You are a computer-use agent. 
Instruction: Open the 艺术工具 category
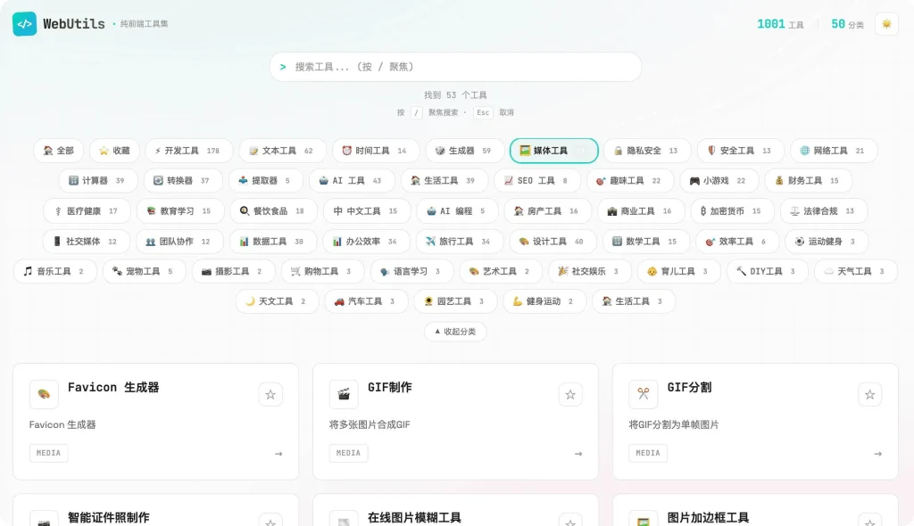pyautogui.click(x=501, y=271)
